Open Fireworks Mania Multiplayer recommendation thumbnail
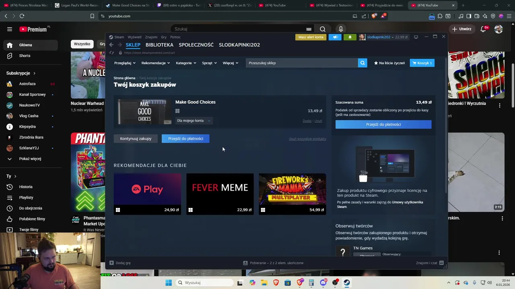Image resolution: width=515 pixels, height=289 pixels. coord(293,194)
